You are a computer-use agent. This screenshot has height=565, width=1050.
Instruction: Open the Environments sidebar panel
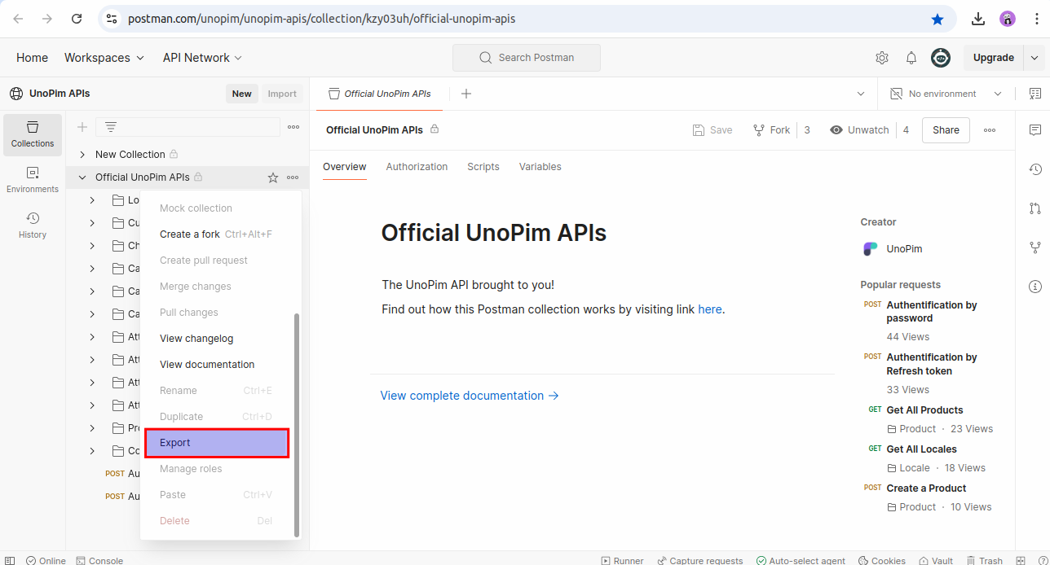33,180
